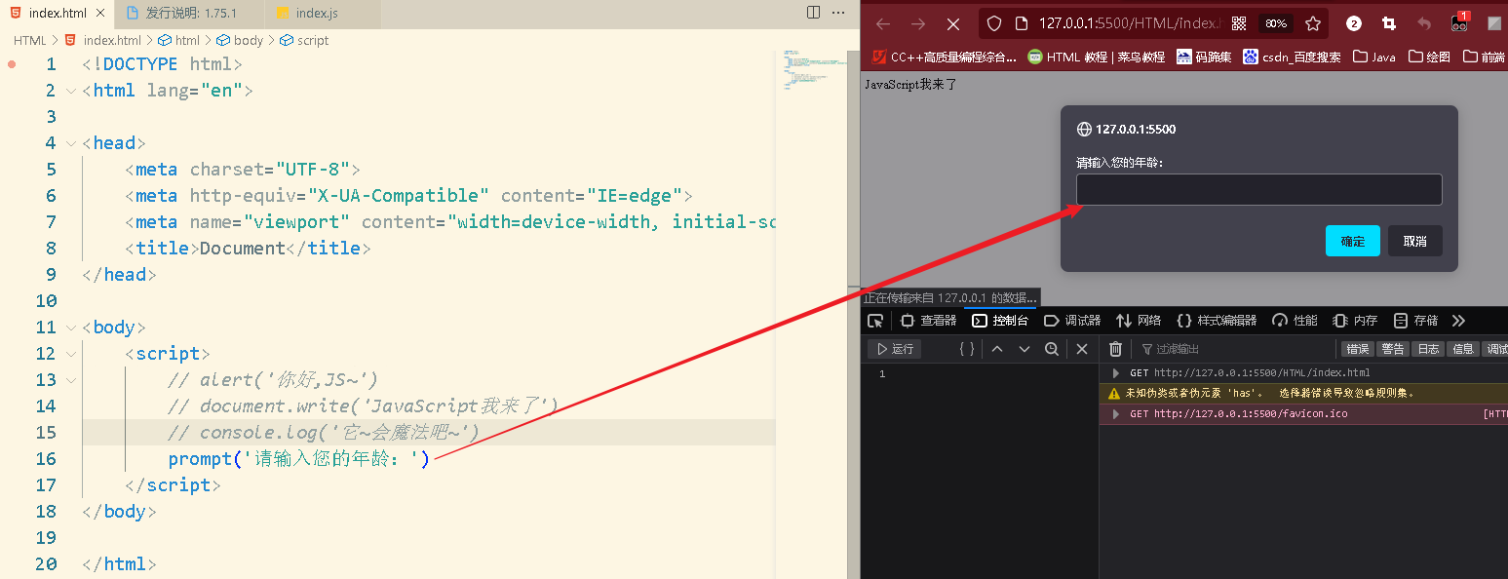Collapse the html tag fold at line 2
Image resolution: width=1508 pixels, height=579 pixels.
pyautogui.click(x=71, y=91)
